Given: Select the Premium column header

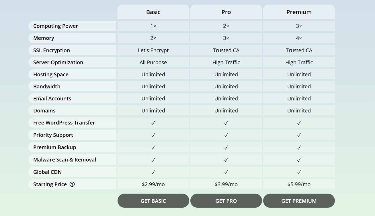Looking at the screenshot, I should tap(299, 12).
